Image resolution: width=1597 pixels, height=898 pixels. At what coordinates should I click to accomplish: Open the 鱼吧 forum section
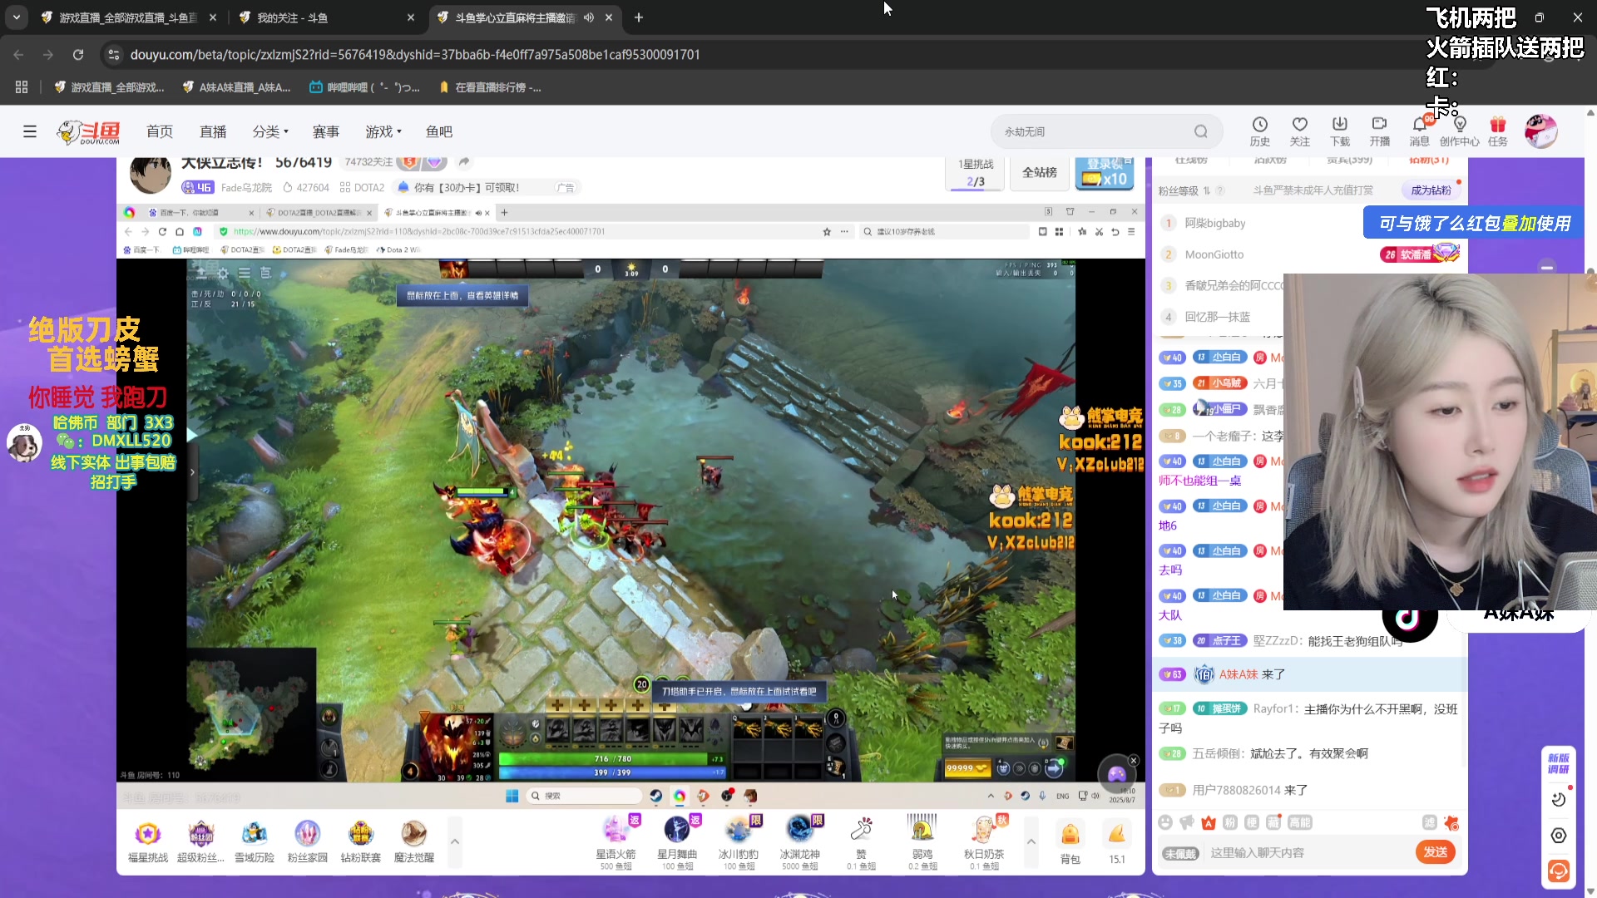pos(439,131)
